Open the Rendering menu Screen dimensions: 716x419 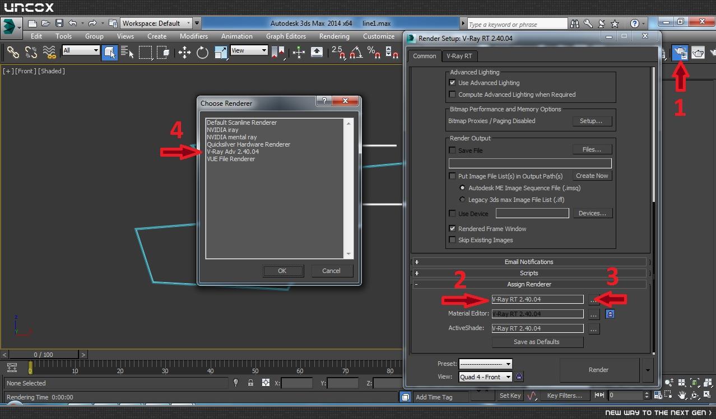pos(334,36)
